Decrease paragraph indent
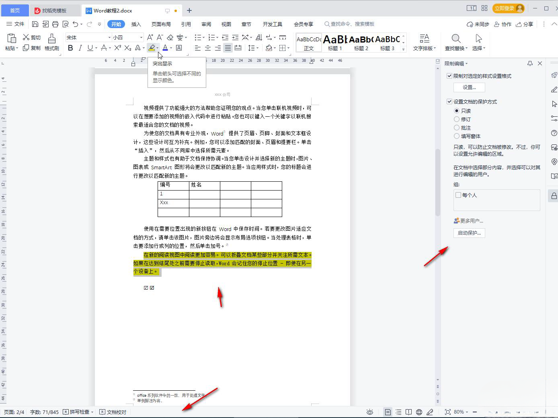The width and height of the screenshot is (558, 418). point(225,37)
